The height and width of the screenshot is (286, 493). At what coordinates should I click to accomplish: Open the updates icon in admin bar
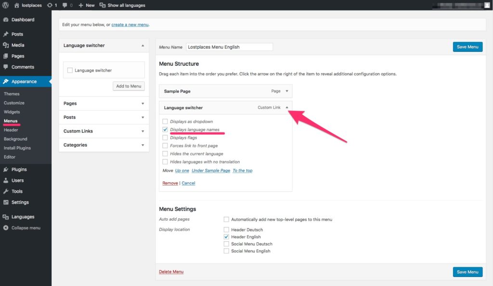pos(50,5)
